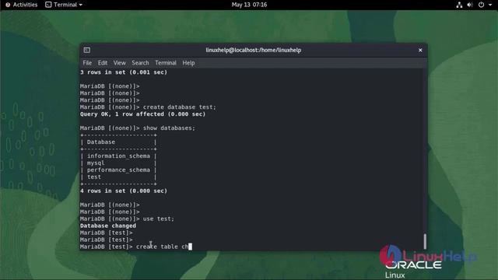
Task: Click '3 rows in set' result line
Action: pyautogui.click(x=124, y=72)
